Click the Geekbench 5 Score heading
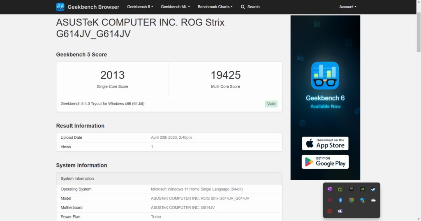 coord(81,55)
